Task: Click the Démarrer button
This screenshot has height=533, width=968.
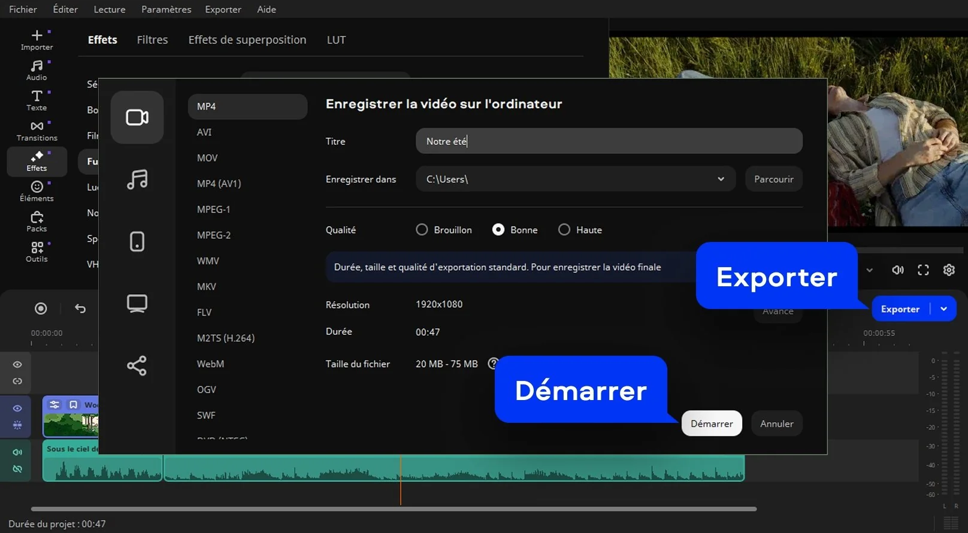Action: (712, 423)
